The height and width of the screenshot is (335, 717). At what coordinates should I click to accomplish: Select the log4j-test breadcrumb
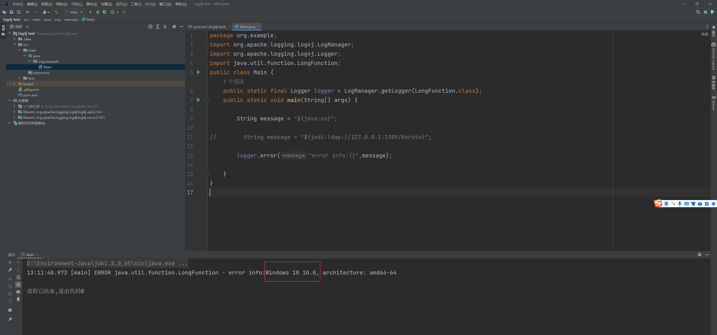tap(11, 19)
